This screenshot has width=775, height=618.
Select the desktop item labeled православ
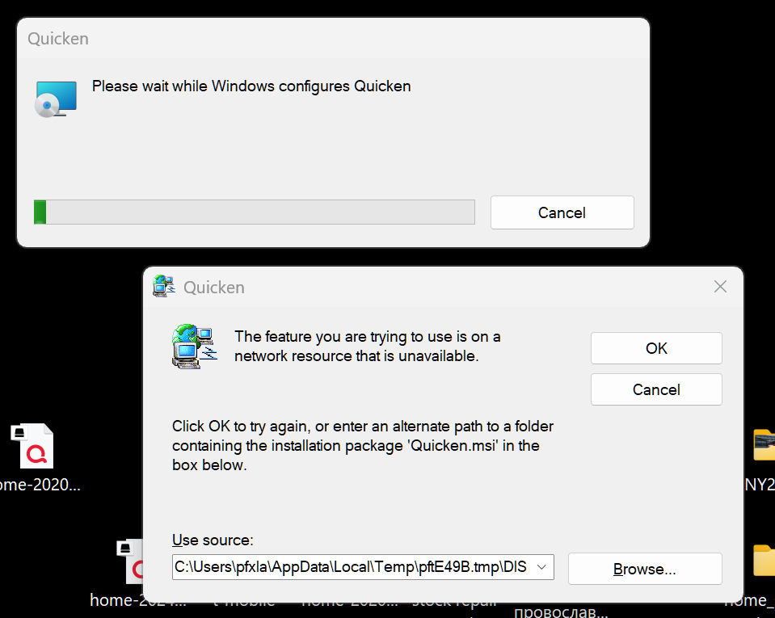click(x=561, y=612)
